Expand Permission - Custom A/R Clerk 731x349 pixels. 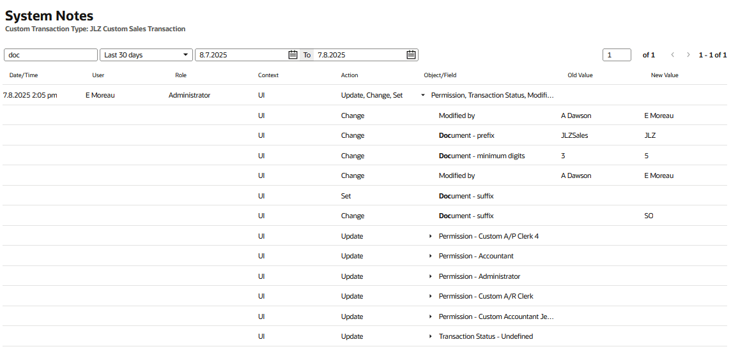click(431, 297)
